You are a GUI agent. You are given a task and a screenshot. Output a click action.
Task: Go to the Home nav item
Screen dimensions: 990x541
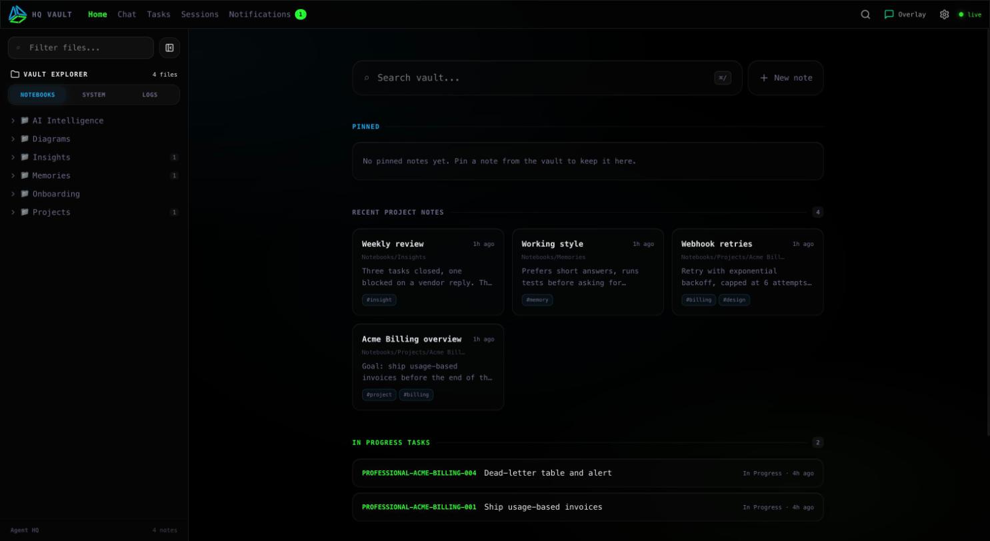pyautogui.click(x=97, y=14)
